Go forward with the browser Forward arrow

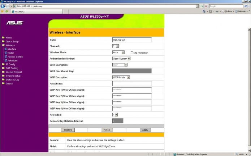click(x=8, y=6)
